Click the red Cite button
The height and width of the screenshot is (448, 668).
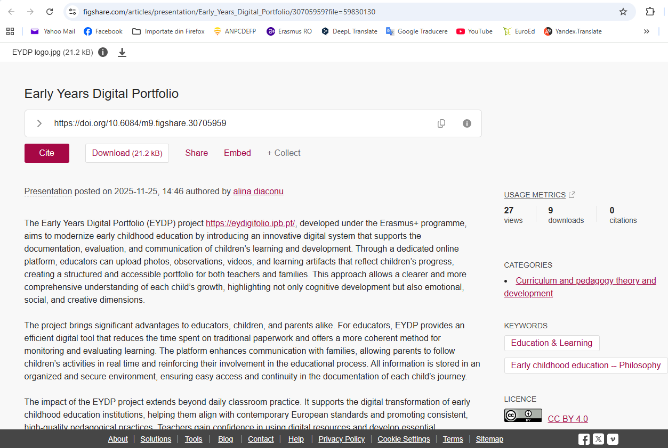coord(47,153)
